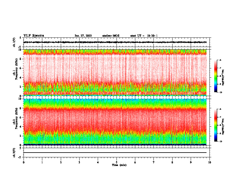Click the "8" kHz tick of the ch.2 spectrogram

pyautogui.click(x=21, y=108)
